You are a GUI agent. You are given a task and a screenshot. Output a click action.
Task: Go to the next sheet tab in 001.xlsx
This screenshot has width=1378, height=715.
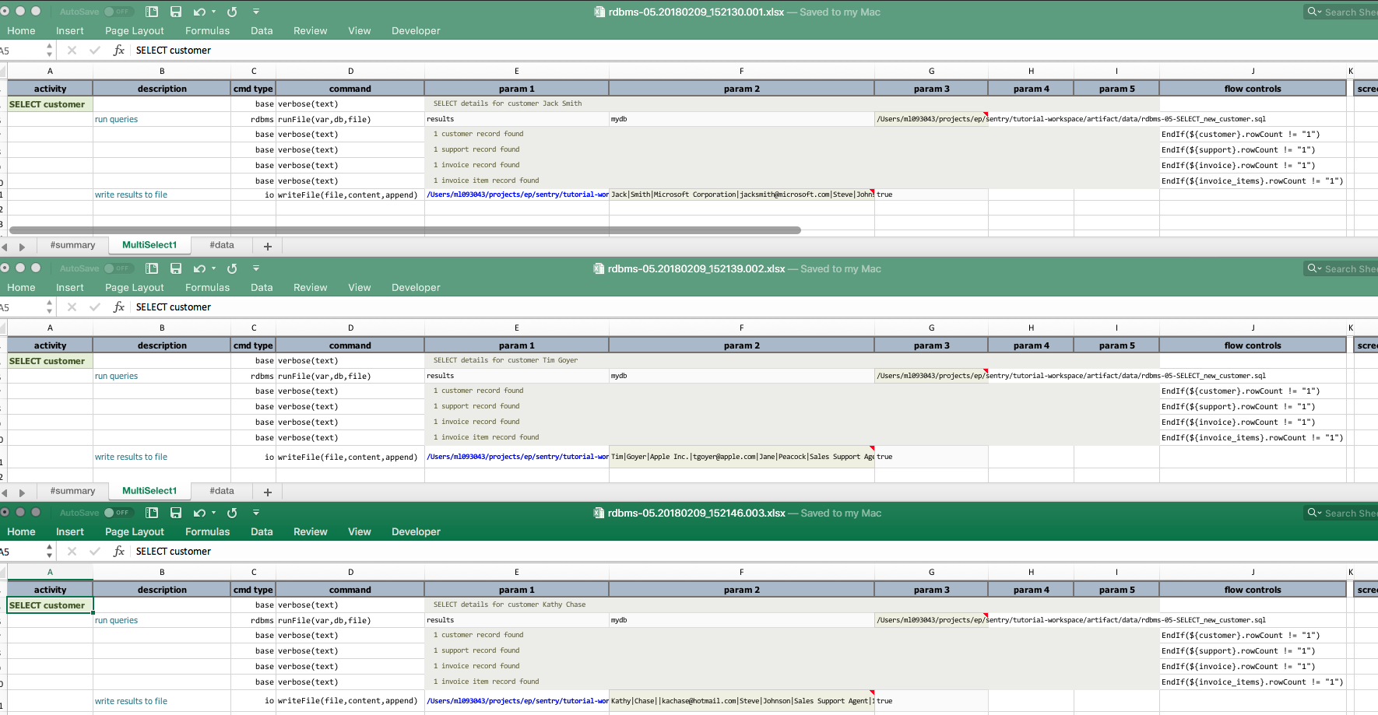(22, 247)
